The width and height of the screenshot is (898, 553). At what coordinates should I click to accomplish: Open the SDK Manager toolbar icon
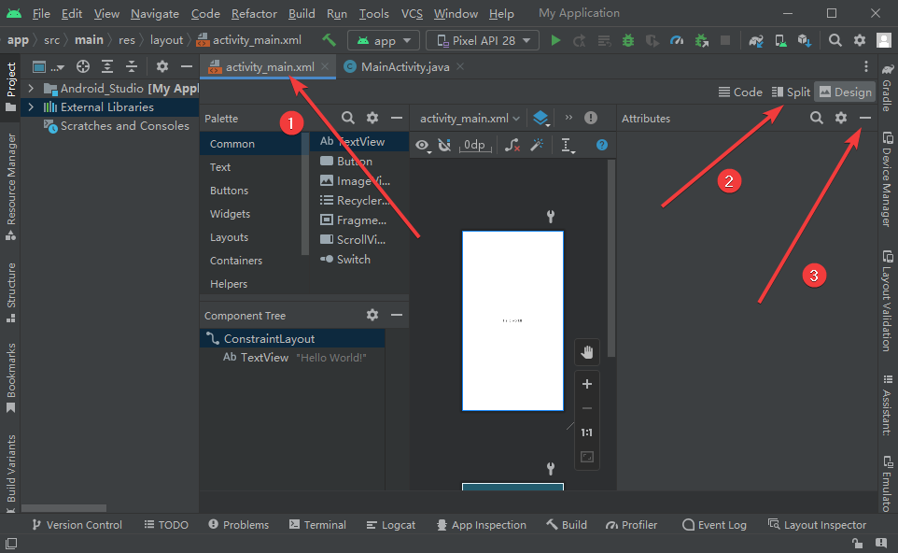tap(804, 40)
